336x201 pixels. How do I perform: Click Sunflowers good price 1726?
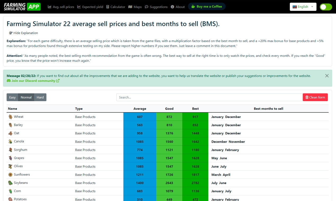click(169, 175)
